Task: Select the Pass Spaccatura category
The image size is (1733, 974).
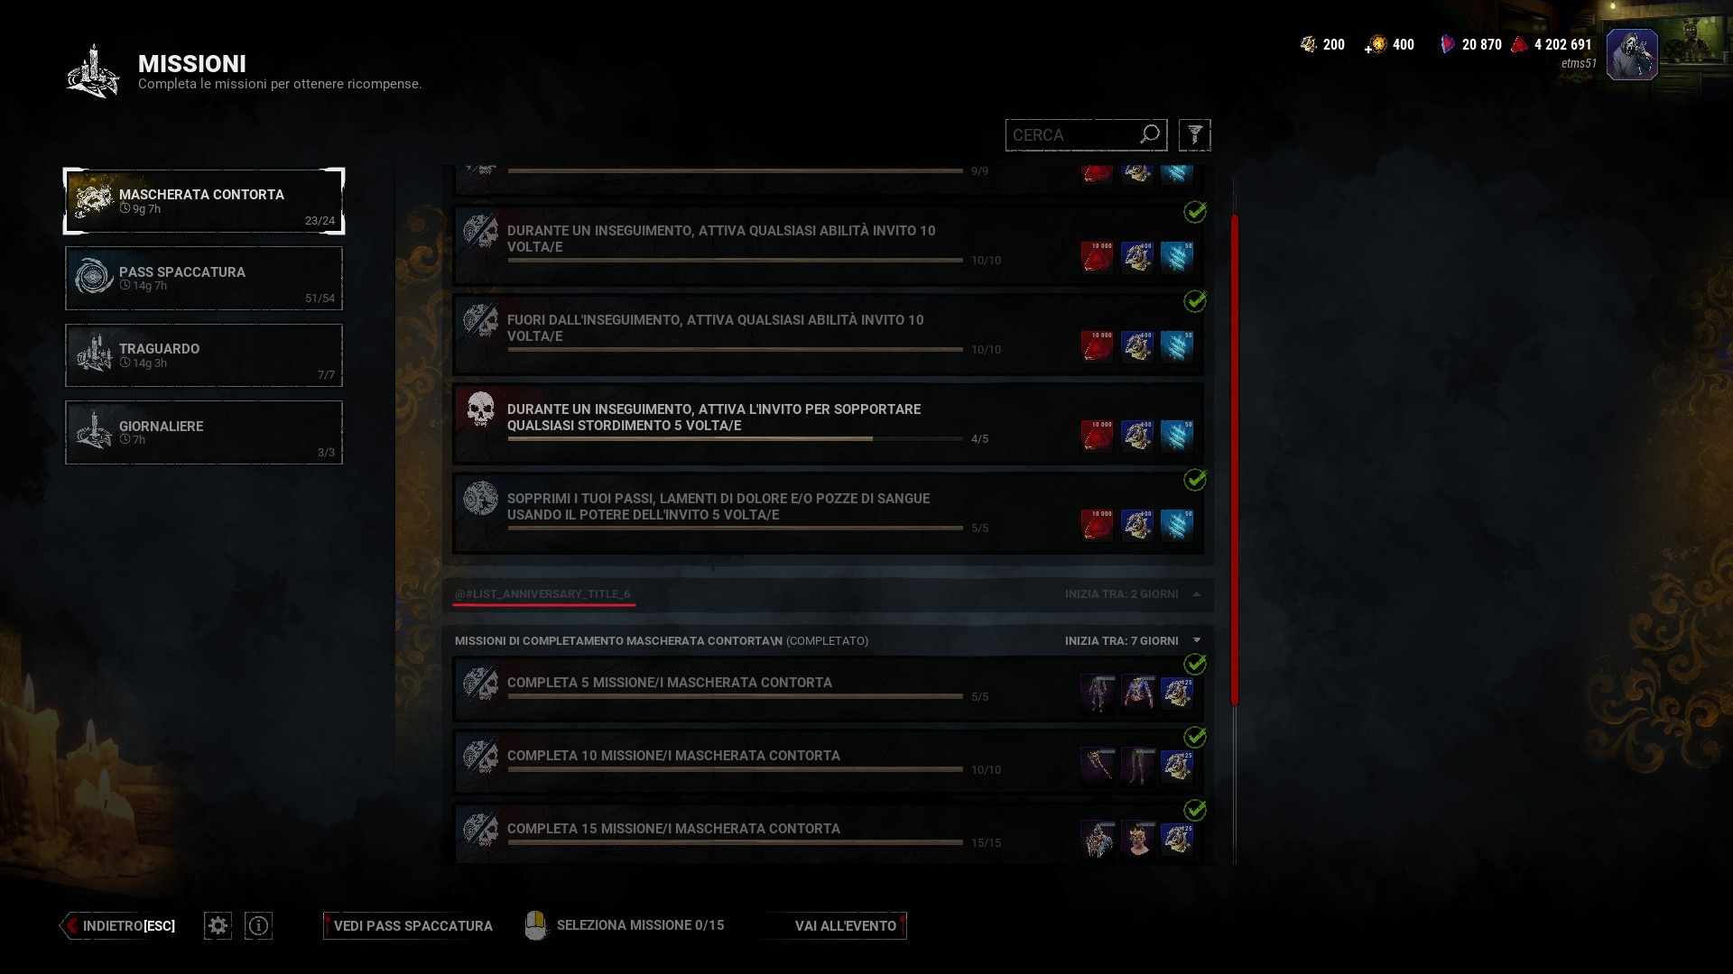Action: pyautogui.click(x=204, y=278)
